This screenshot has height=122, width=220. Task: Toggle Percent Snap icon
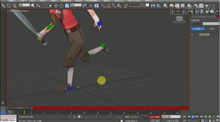114,6
